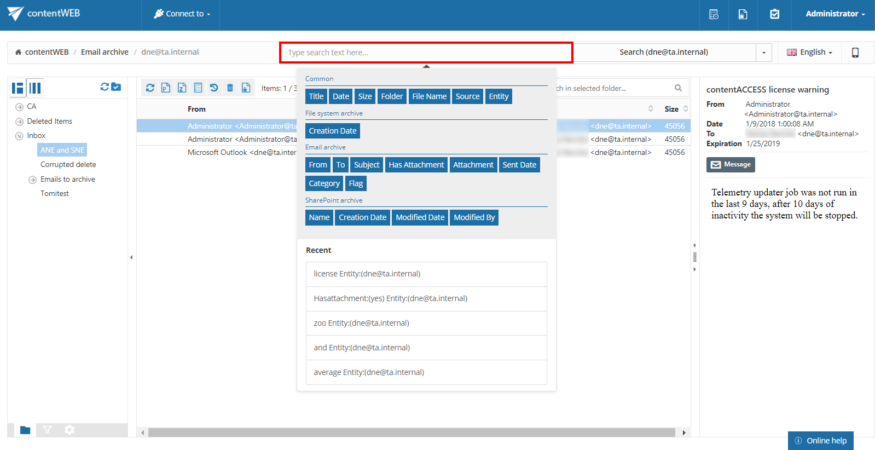Open Online help
The width and height of the screenshot is (875, 450).
tap(820, 441)
